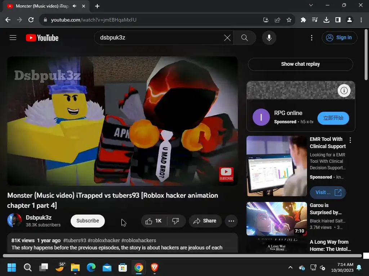Reload the page
This screenshot has height=276, width=369.
[31, 20]
